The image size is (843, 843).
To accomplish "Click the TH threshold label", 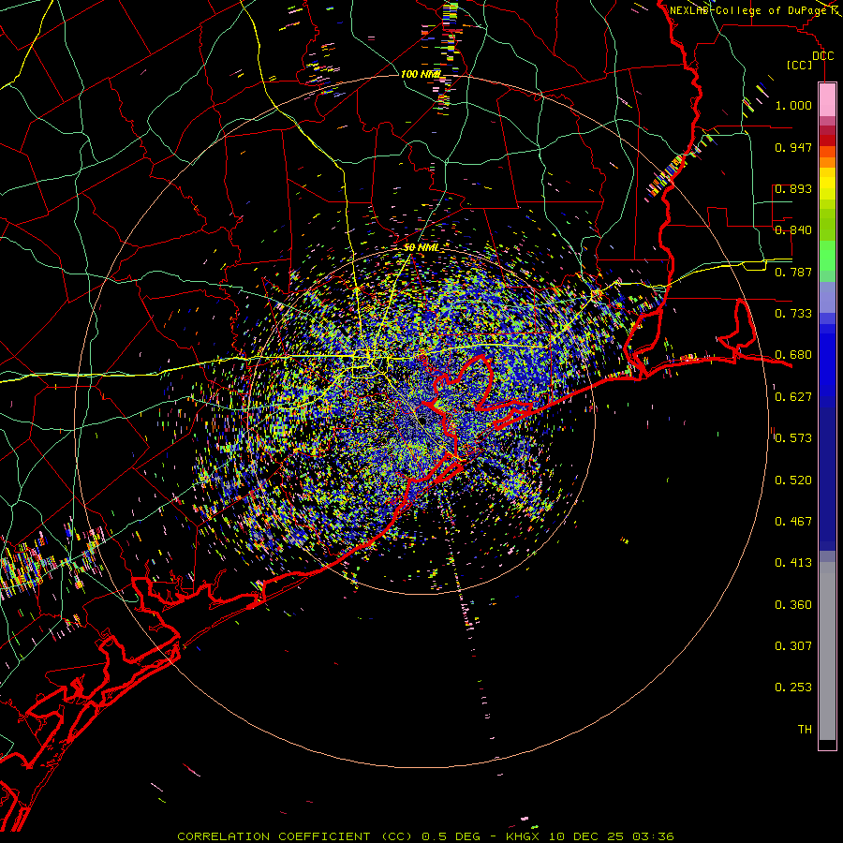I will (x=805, y=730).
